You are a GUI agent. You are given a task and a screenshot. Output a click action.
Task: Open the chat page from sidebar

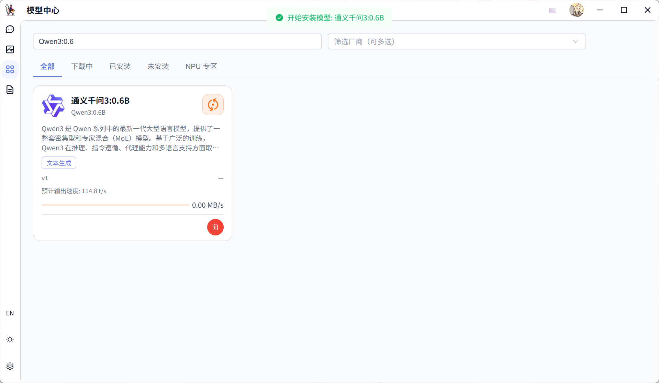10,29
